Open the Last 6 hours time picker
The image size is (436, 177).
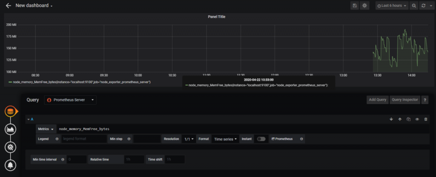coord(391,6)
